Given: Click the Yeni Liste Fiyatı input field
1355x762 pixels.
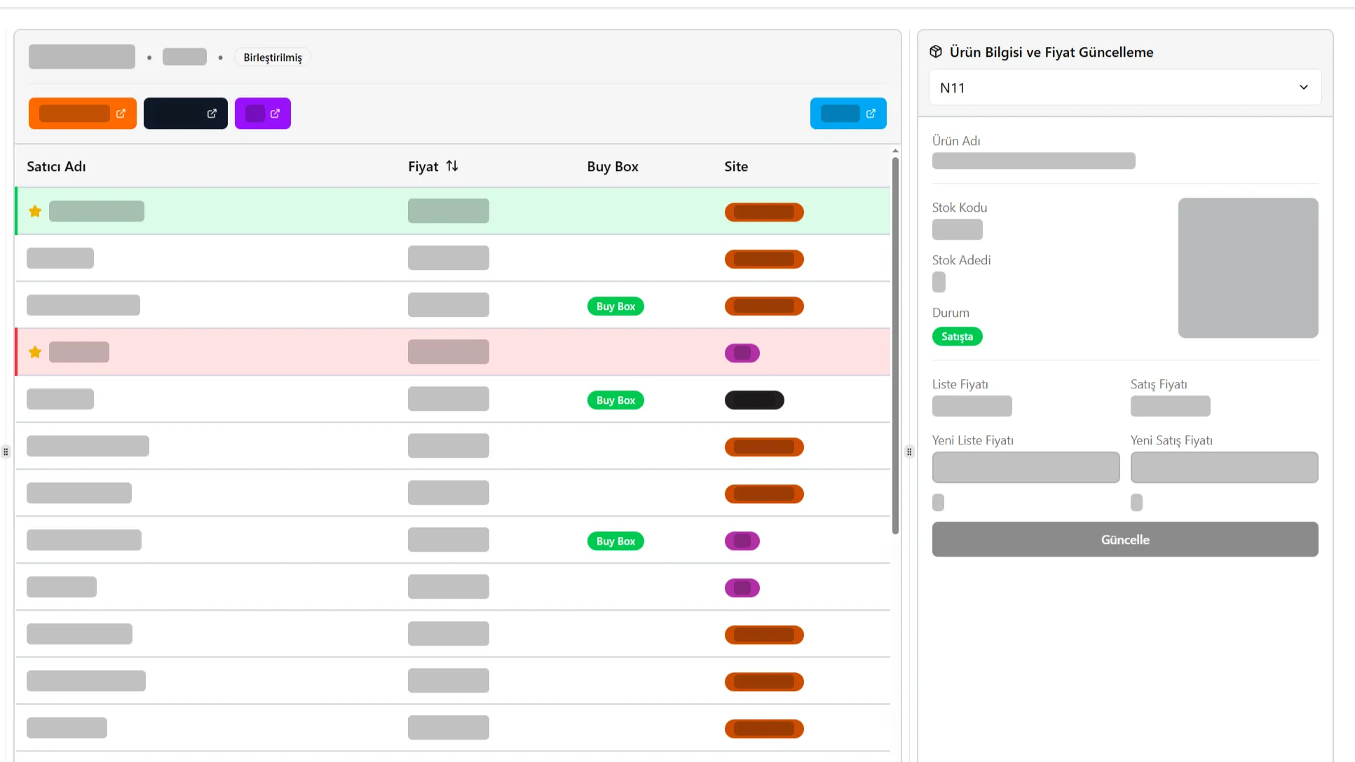Looking at the screenshot, I should [1026, 468].
